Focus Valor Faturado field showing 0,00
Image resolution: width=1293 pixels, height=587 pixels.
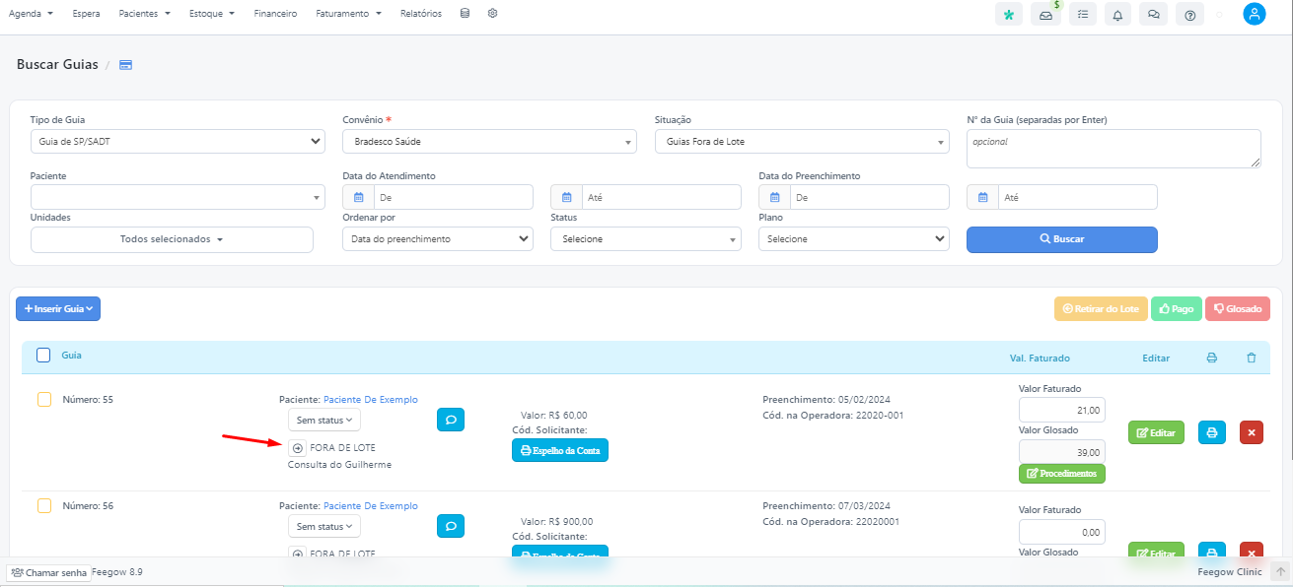pyautogui.click(x=1062, y=532)
